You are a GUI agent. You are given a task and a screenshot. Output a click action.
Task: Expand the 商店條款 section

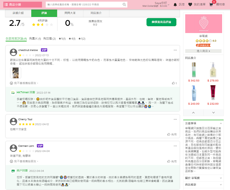coord(203,185)
